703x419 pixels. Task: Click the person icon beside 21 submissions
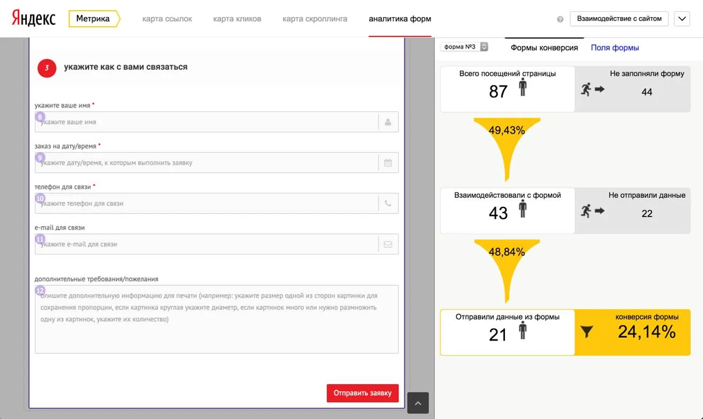pyautogui.click(x=523, y=331)
